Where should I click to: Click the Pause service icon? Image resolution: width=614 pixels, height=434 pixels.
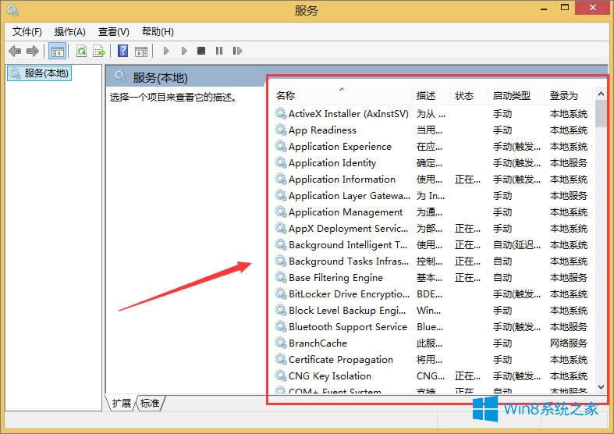(x=219, y=51)
